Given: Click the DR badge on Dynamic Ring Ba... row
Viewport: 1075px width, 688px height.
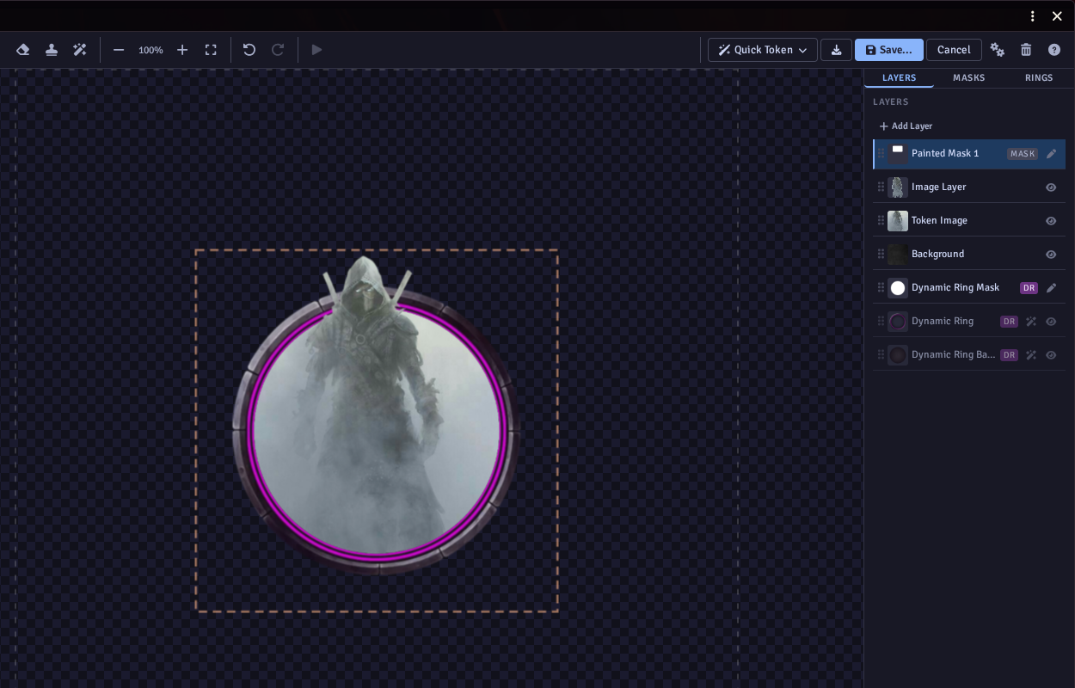Looking at the screenshot, I should tap(1009, 355).
